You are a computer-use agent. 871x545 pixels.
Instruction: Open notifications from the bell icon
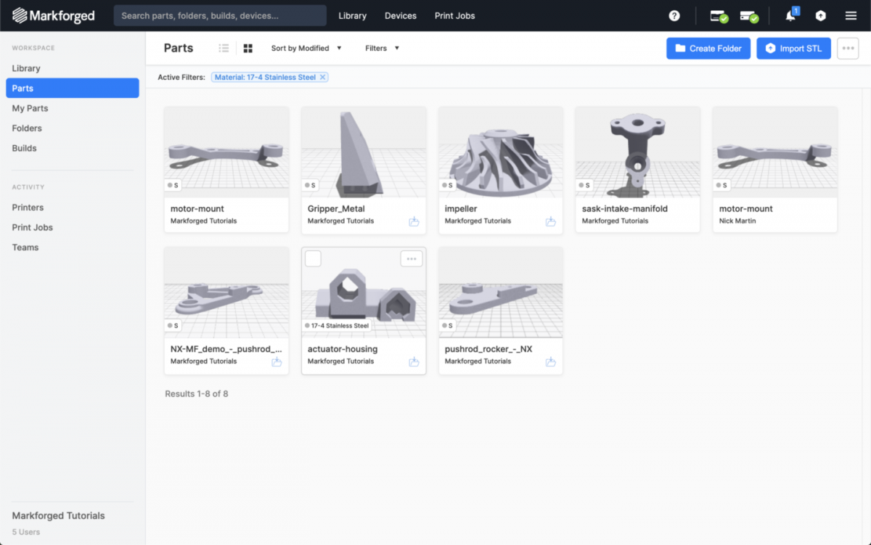coord(790,15)
